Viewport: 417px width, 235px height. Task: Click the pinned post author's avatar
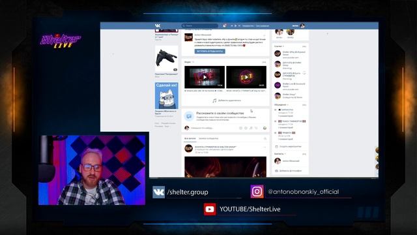click(x=188, y=37)
